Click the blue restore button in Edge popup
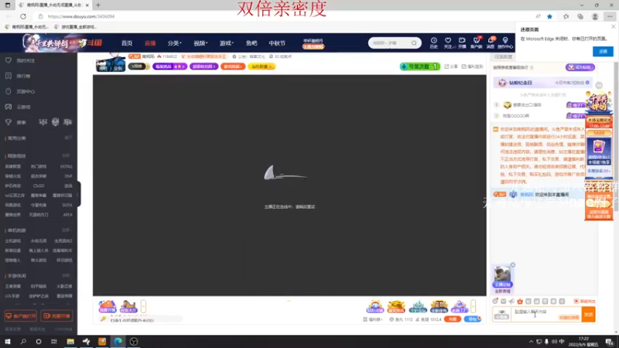 click(x=603, y=51)
